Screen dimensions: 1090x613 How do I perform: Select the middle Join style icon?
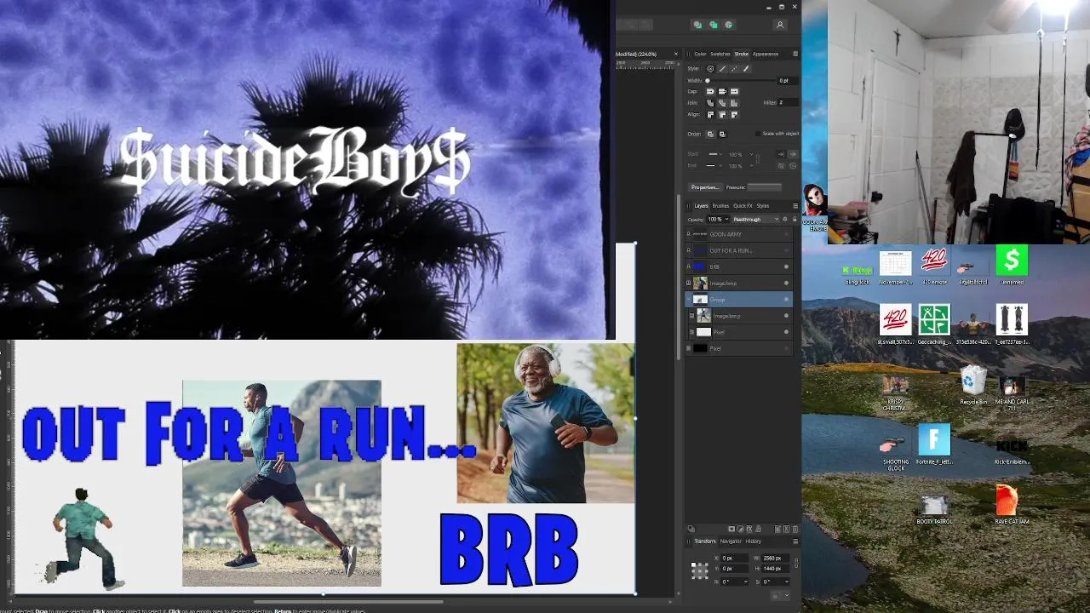tap(722, 103)
